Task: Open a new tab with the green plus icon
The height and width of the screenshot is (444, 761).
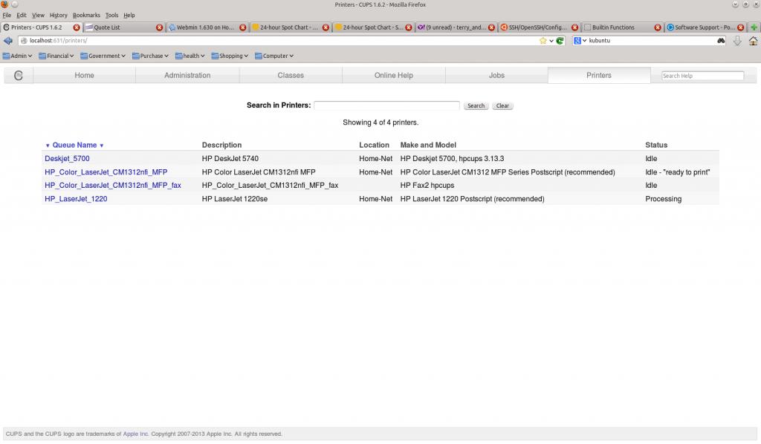Action: click(754, 27)
